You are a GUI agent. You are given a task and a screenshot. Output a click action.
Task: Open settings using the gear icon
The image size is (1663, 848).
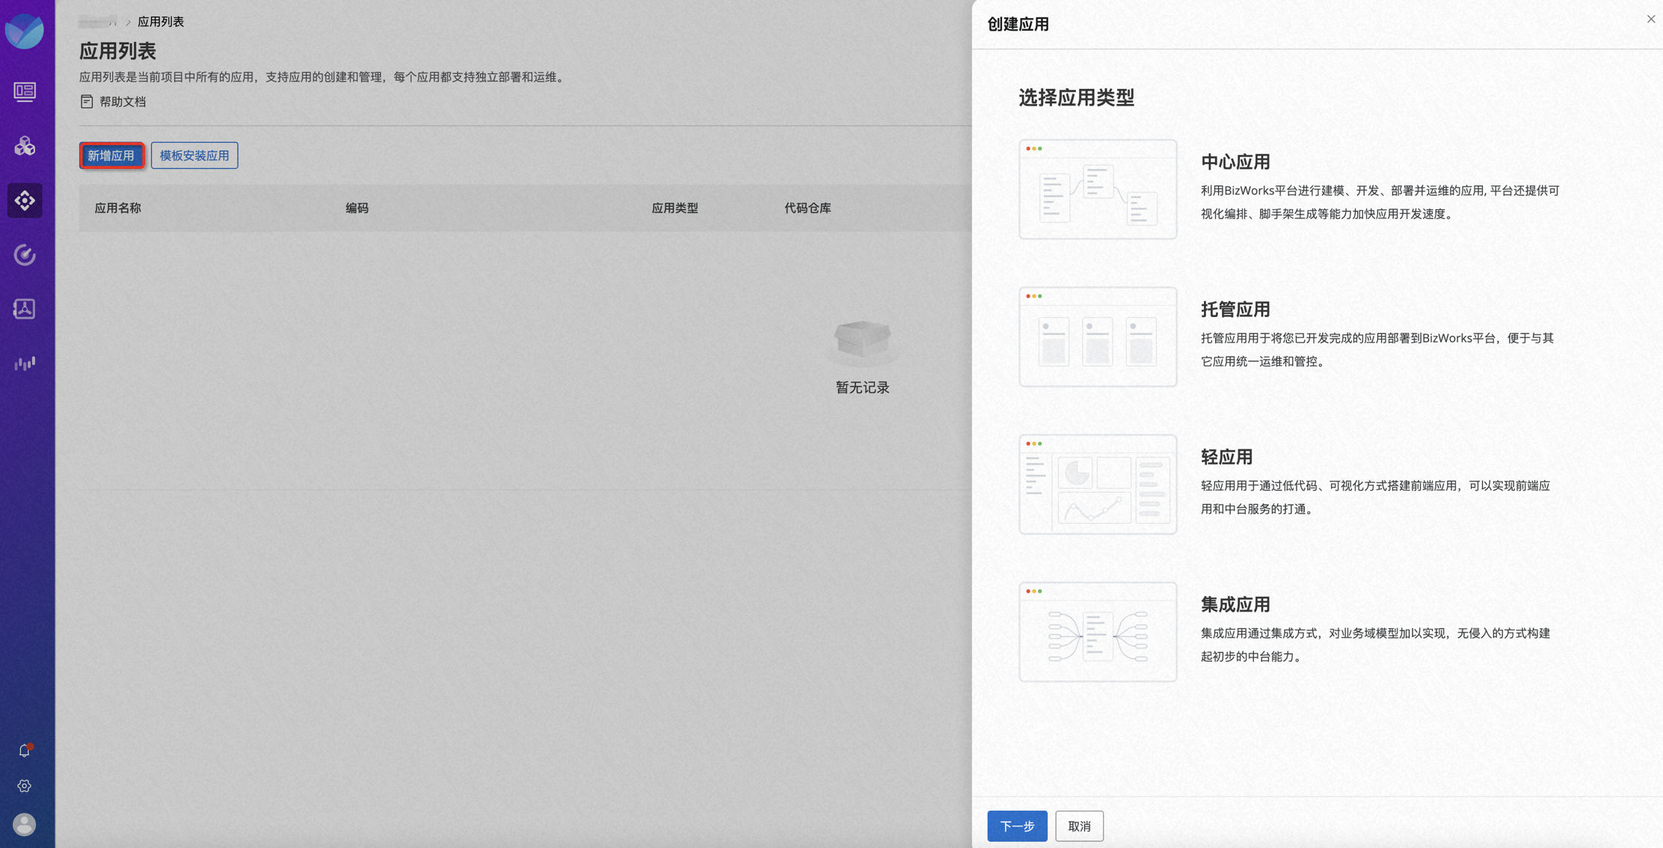coord(25,786)
